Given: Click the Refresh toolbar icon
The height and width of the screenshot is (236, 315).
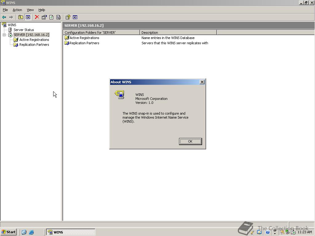Looking at the screenshot, I should [51, 17].
